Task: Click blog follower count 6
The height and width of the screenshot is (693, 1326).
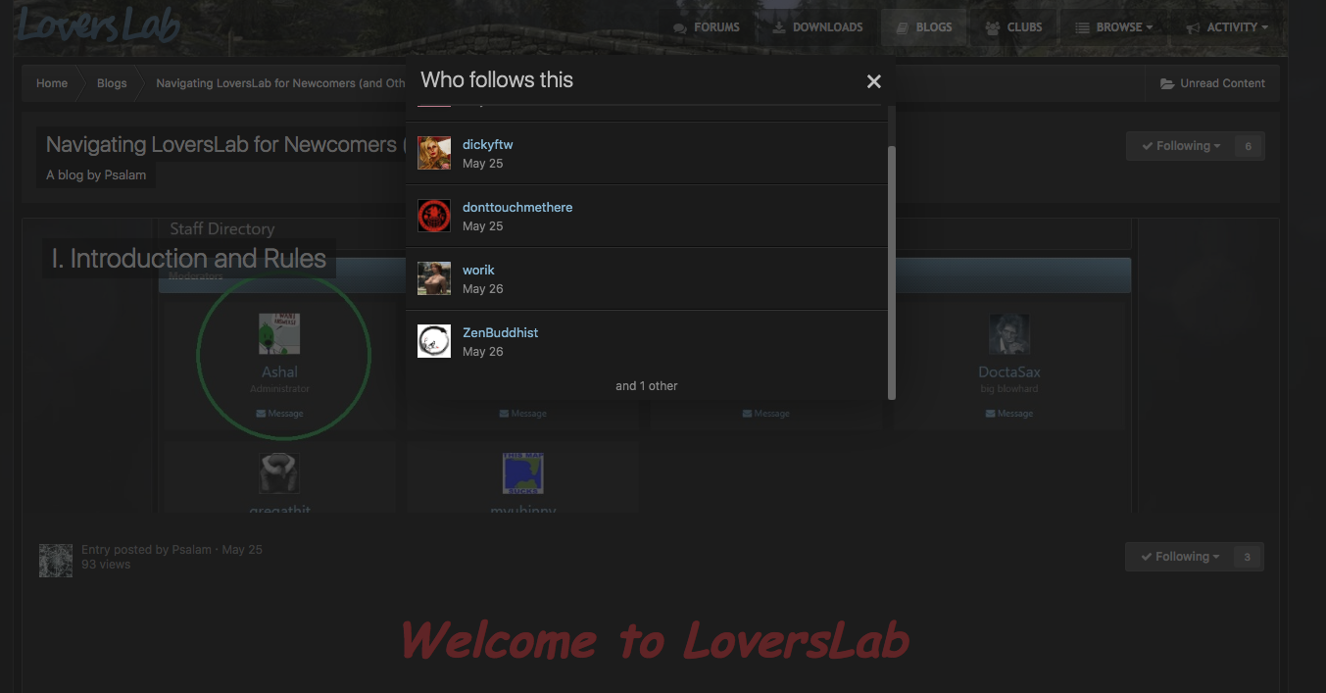Action: (x=1249, y=146)
